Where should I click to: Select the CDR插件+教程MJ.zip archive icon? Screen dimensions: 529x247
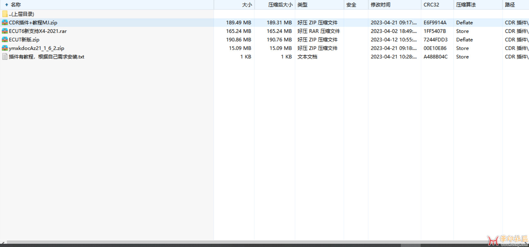tap(5, 22)
